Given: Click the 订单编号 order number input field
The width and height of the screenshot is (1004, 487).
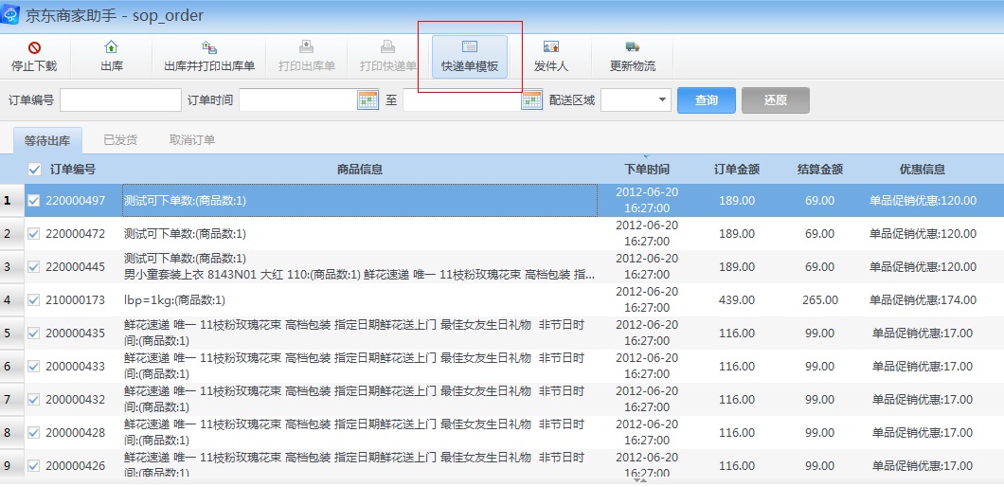Looking at the screenshot, I should point(120,100).
